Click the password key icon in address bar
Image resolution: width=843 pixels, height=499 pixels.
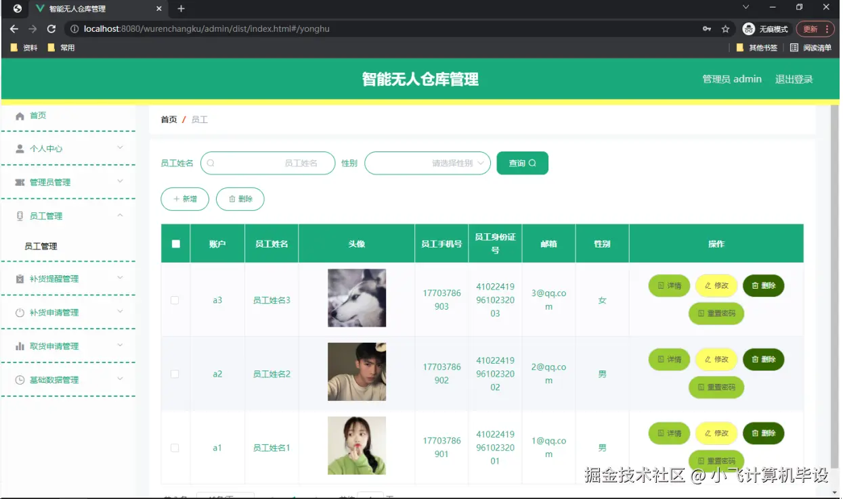[x=707, y=29]
